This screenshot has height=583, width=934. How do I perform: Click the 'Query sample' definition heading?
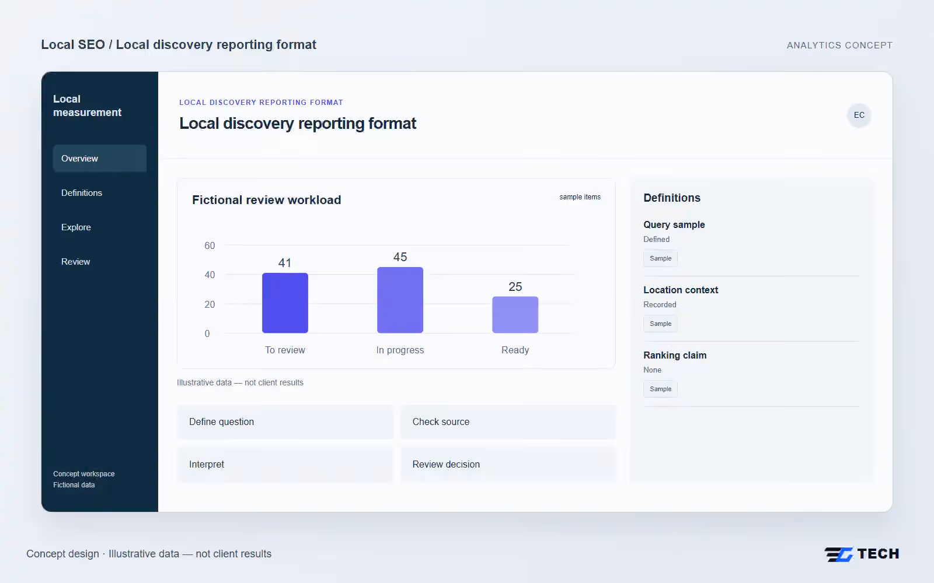[x=674, y=224]
